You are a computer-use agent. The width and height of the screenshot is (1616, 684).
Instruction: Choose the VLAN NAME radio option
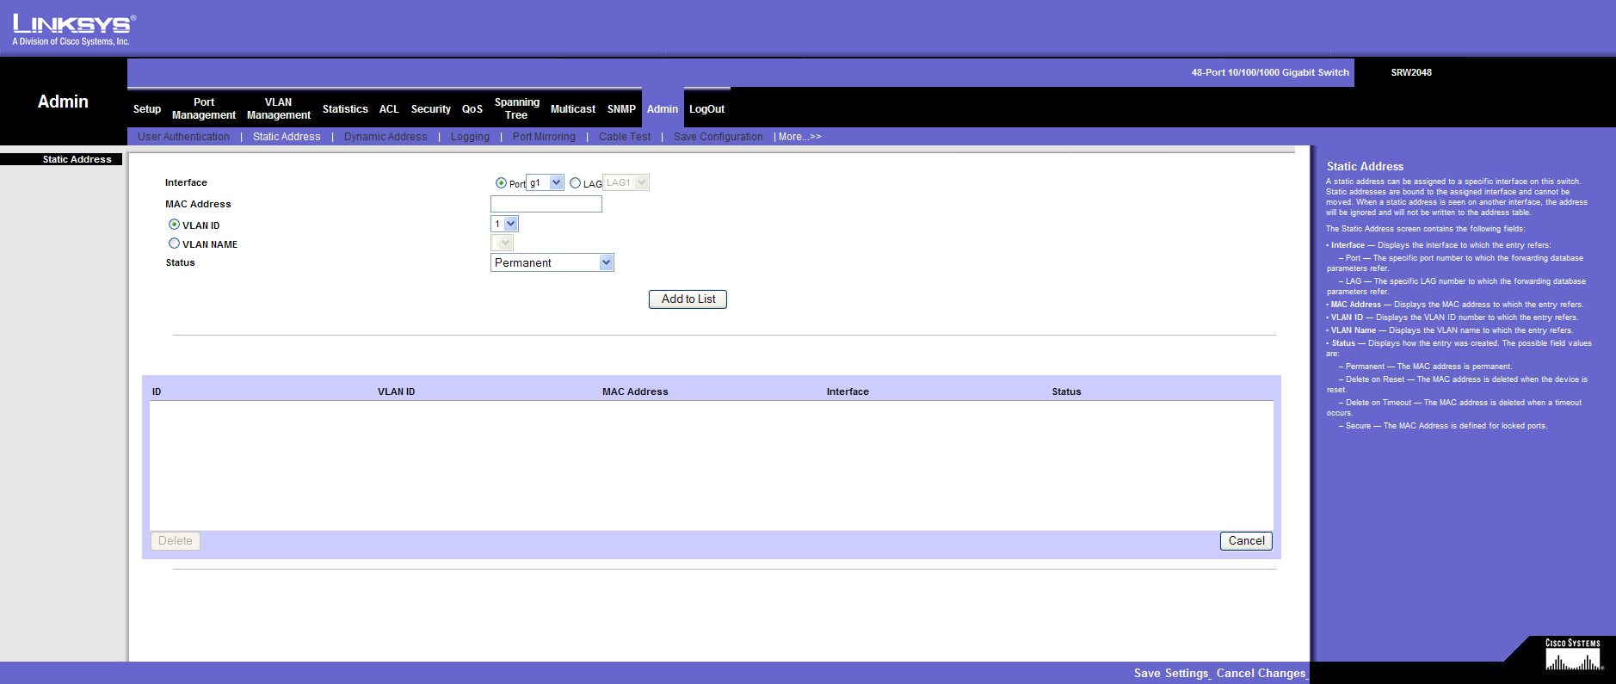pos(174,243)
